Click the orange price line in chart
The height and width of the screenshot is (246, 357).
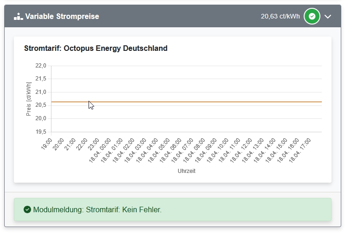(x=185, y=102)
